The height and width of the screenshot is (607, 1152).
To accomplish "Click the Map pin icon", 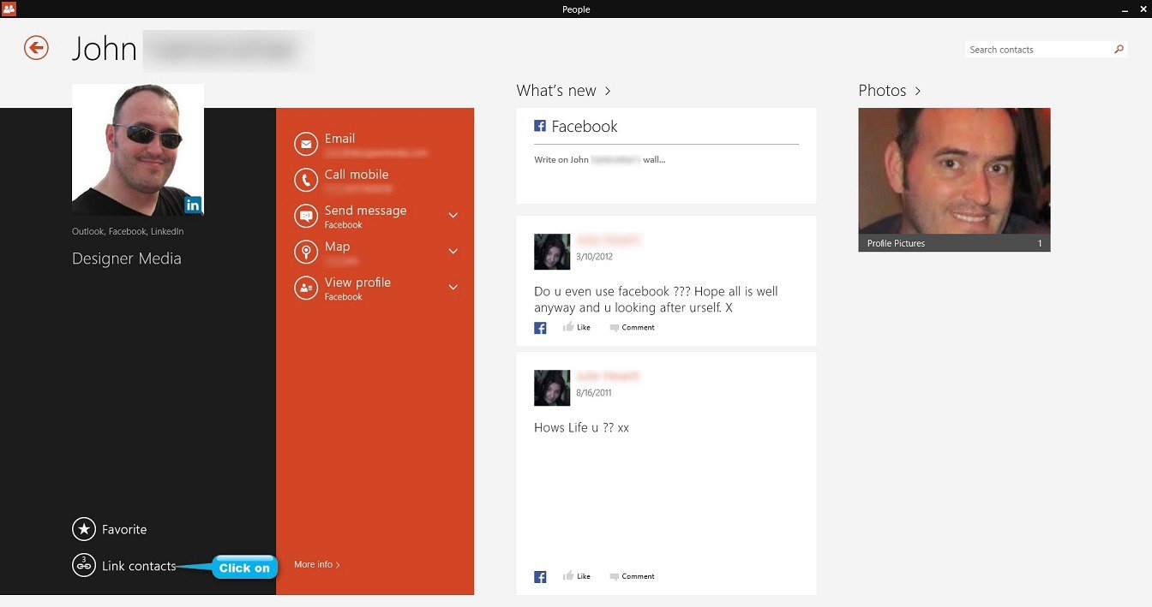I will pos(306,252).
